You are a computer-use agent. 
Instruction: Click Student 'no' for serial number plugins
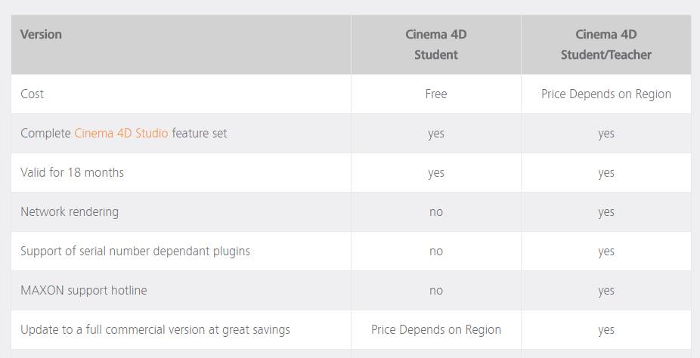[435, 252]
